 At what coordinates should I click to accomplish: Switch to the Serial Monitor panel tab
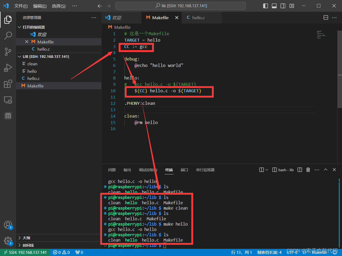click(205, 170)
